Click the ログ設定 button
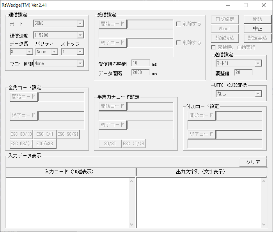Image resolution: width=273 pixels, height=232 pixels. point(225,19)
